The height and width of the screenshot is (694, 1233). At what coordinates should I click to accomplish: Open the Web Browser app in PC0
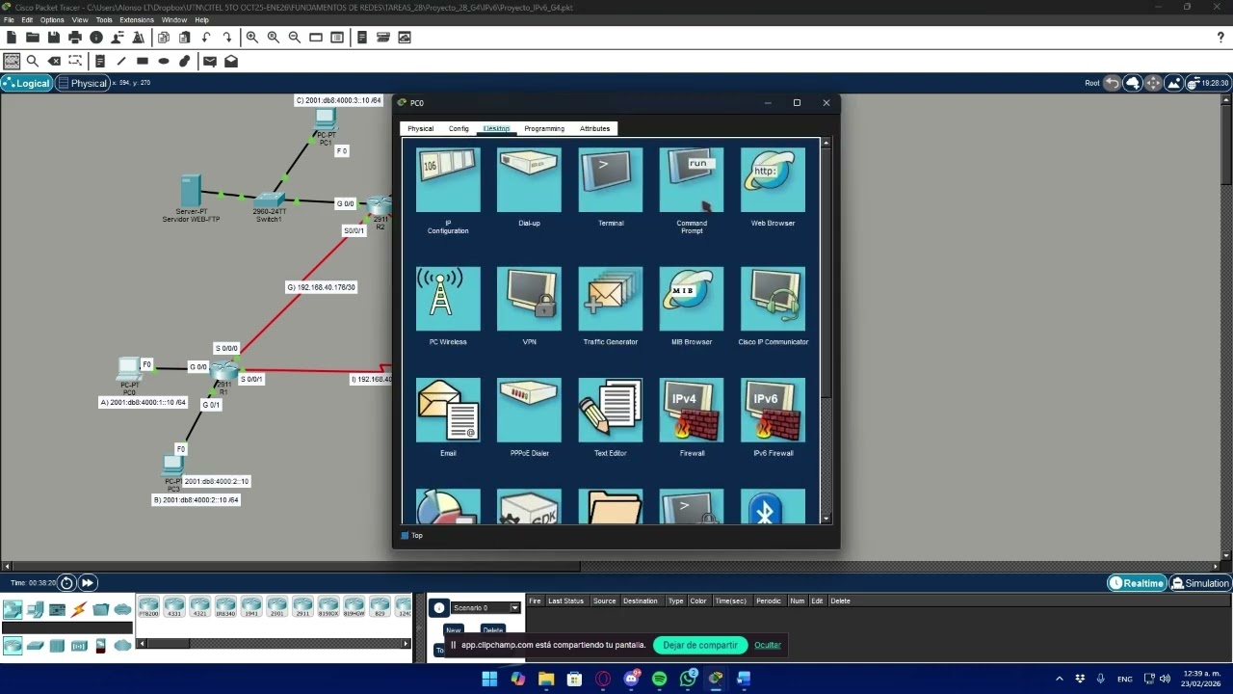coord(773,180)
